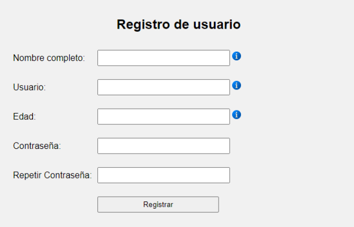Click the "Usuario:" label
The width and height of the screenshot is (354, 227).
[30, 87]
